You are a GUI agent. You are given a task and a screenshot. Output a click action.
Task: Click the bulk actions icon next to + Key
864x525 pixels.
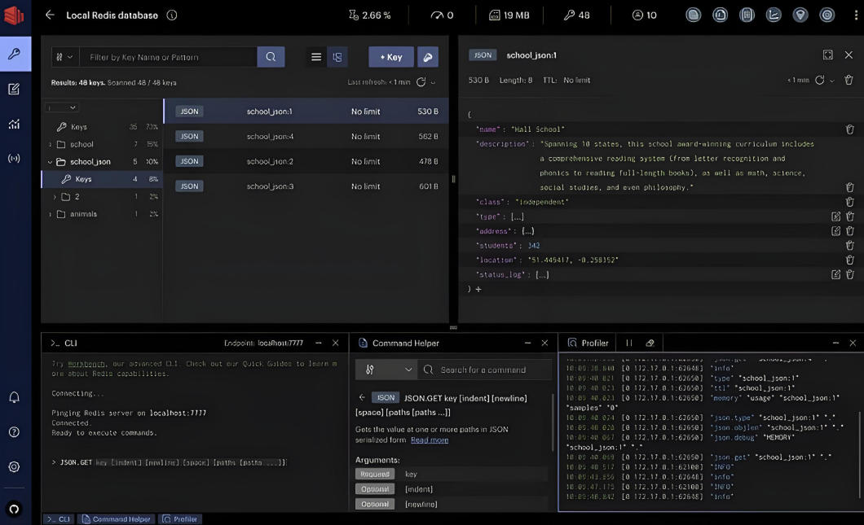tap(427, 57)
